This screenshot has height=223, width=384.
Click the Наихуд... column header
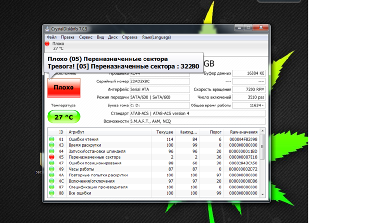click(187, 132)
